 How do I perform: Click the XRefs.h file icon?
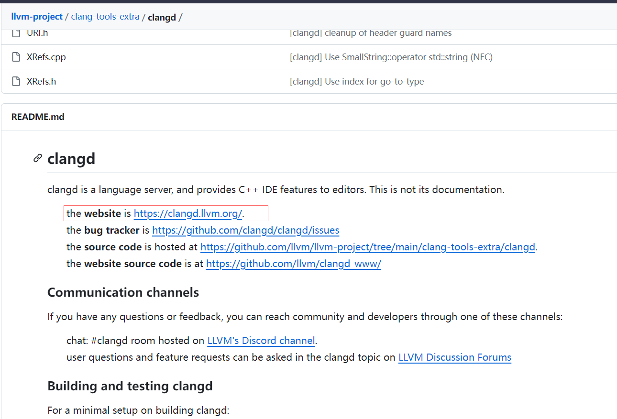pos(16,81)
